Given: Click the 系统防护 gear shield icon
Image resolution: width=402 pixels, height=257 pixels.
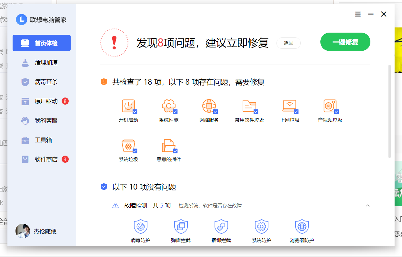Looking at the screenshot, I should (261, 226).
